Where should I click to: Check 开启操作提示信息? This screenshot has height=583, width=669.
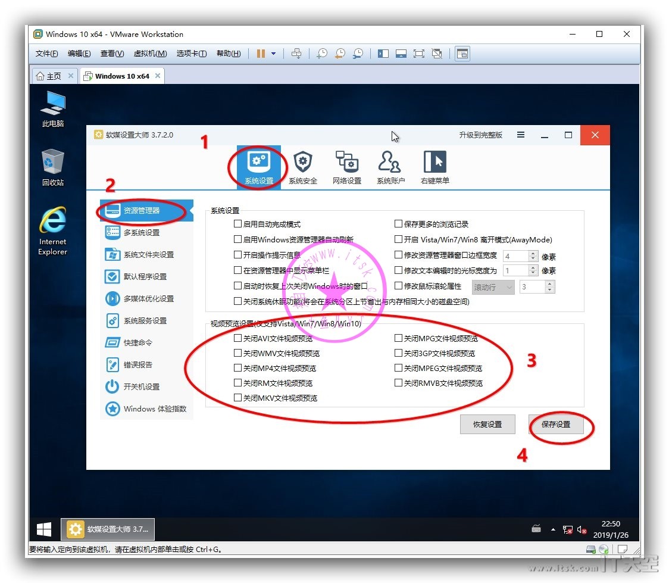(237, 255)
